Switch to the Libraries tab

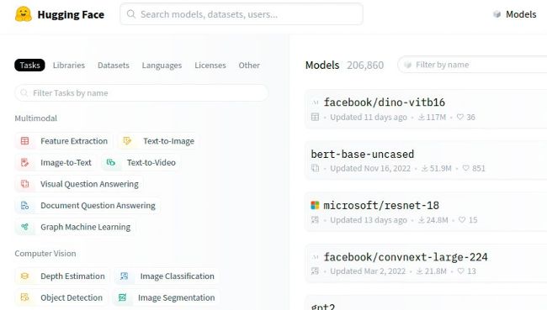[69, 66]
